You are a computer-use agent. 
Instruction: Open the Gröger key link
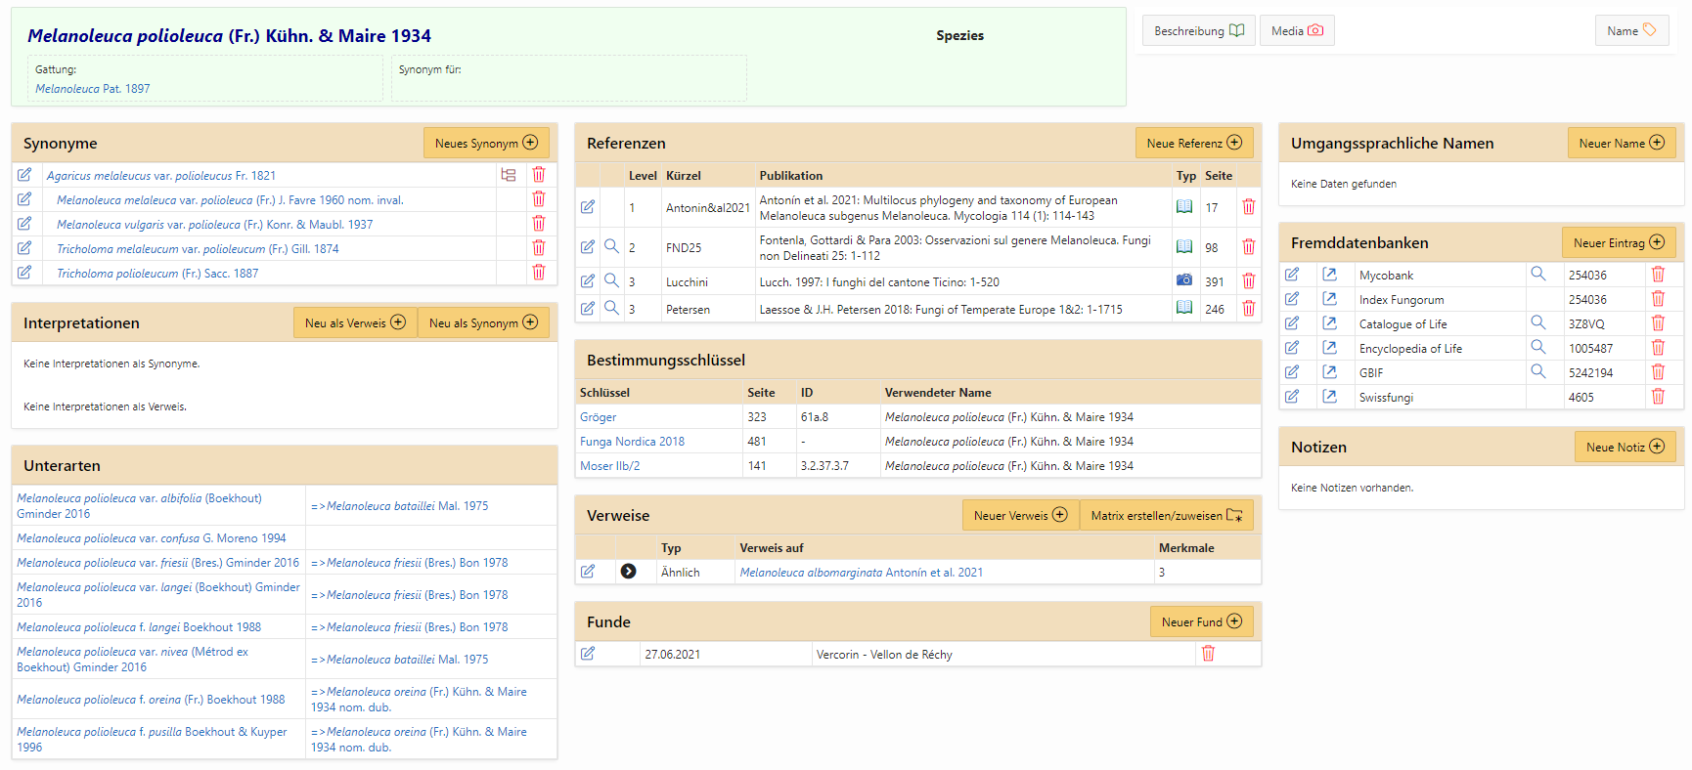(598, 417)
